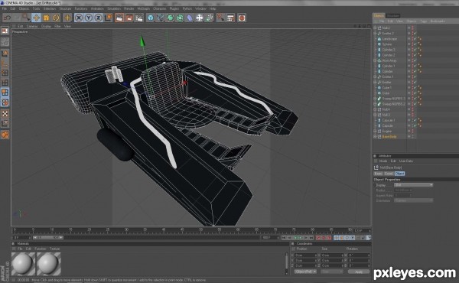The height and width of the screenshot is (283, 459).
Task: Add a HyperNURBS generator object
Action: tap(170, 18)
